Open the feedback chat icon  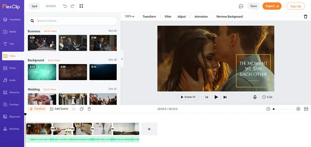coord(241,6)
